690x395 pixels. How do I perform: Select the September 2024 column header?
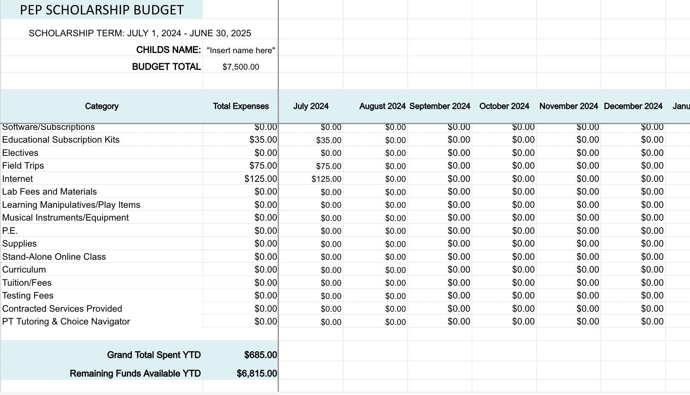click(x=440, y=106)
